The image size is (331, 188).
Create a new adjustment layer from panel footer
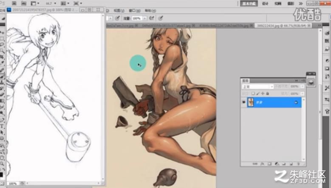[x=277, y=163]
